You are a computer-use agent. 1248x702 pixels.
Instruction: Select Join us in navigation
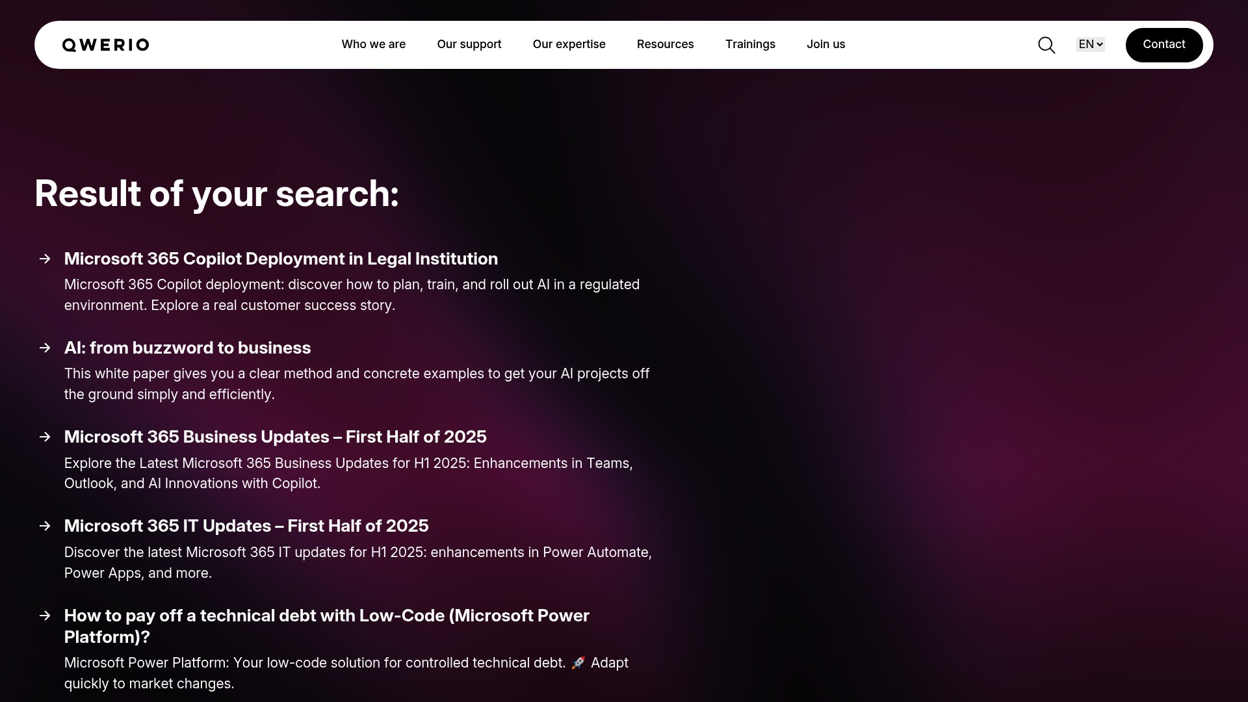pos(826,44)
